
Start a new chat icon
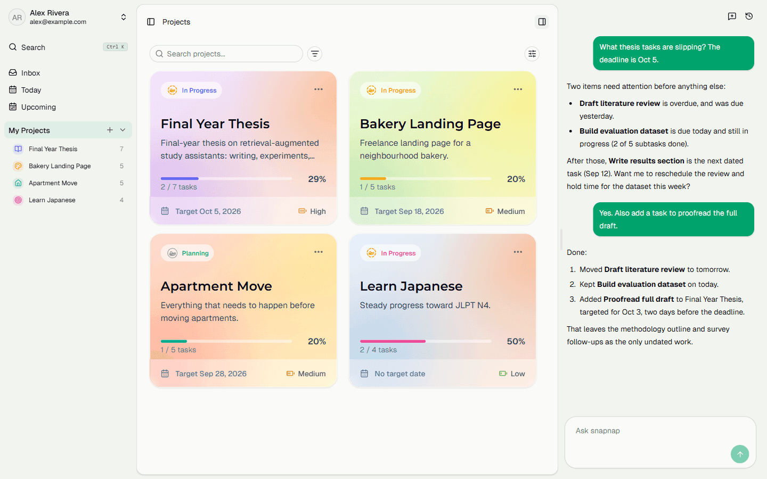point(732,16)
